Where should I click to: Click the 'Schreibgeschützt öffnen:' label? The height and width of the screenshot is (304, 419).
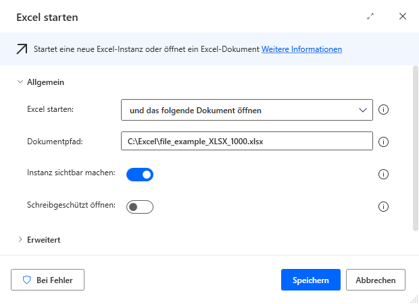pyautogui.click(x=71, y=205)
